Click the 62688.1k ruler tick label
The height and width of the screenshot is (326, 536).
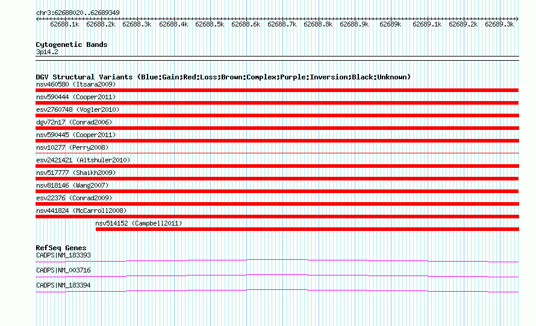click(64, 25)
